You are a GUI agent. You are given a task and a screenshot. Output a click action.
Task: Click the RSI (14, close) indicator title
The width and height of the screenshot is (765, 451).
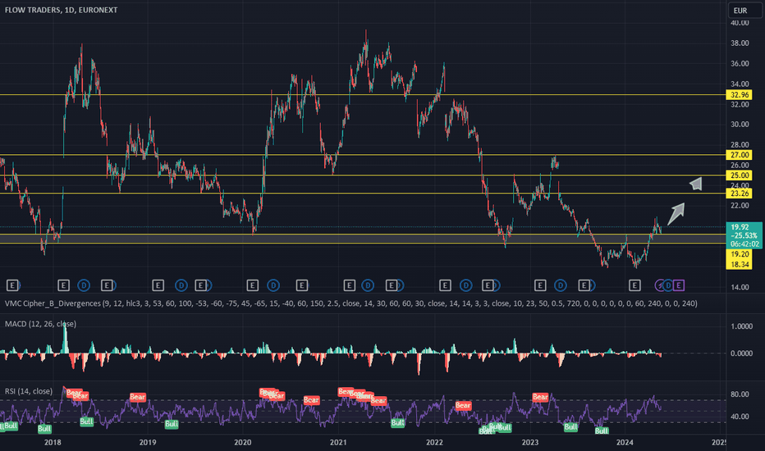click(28, 391)
